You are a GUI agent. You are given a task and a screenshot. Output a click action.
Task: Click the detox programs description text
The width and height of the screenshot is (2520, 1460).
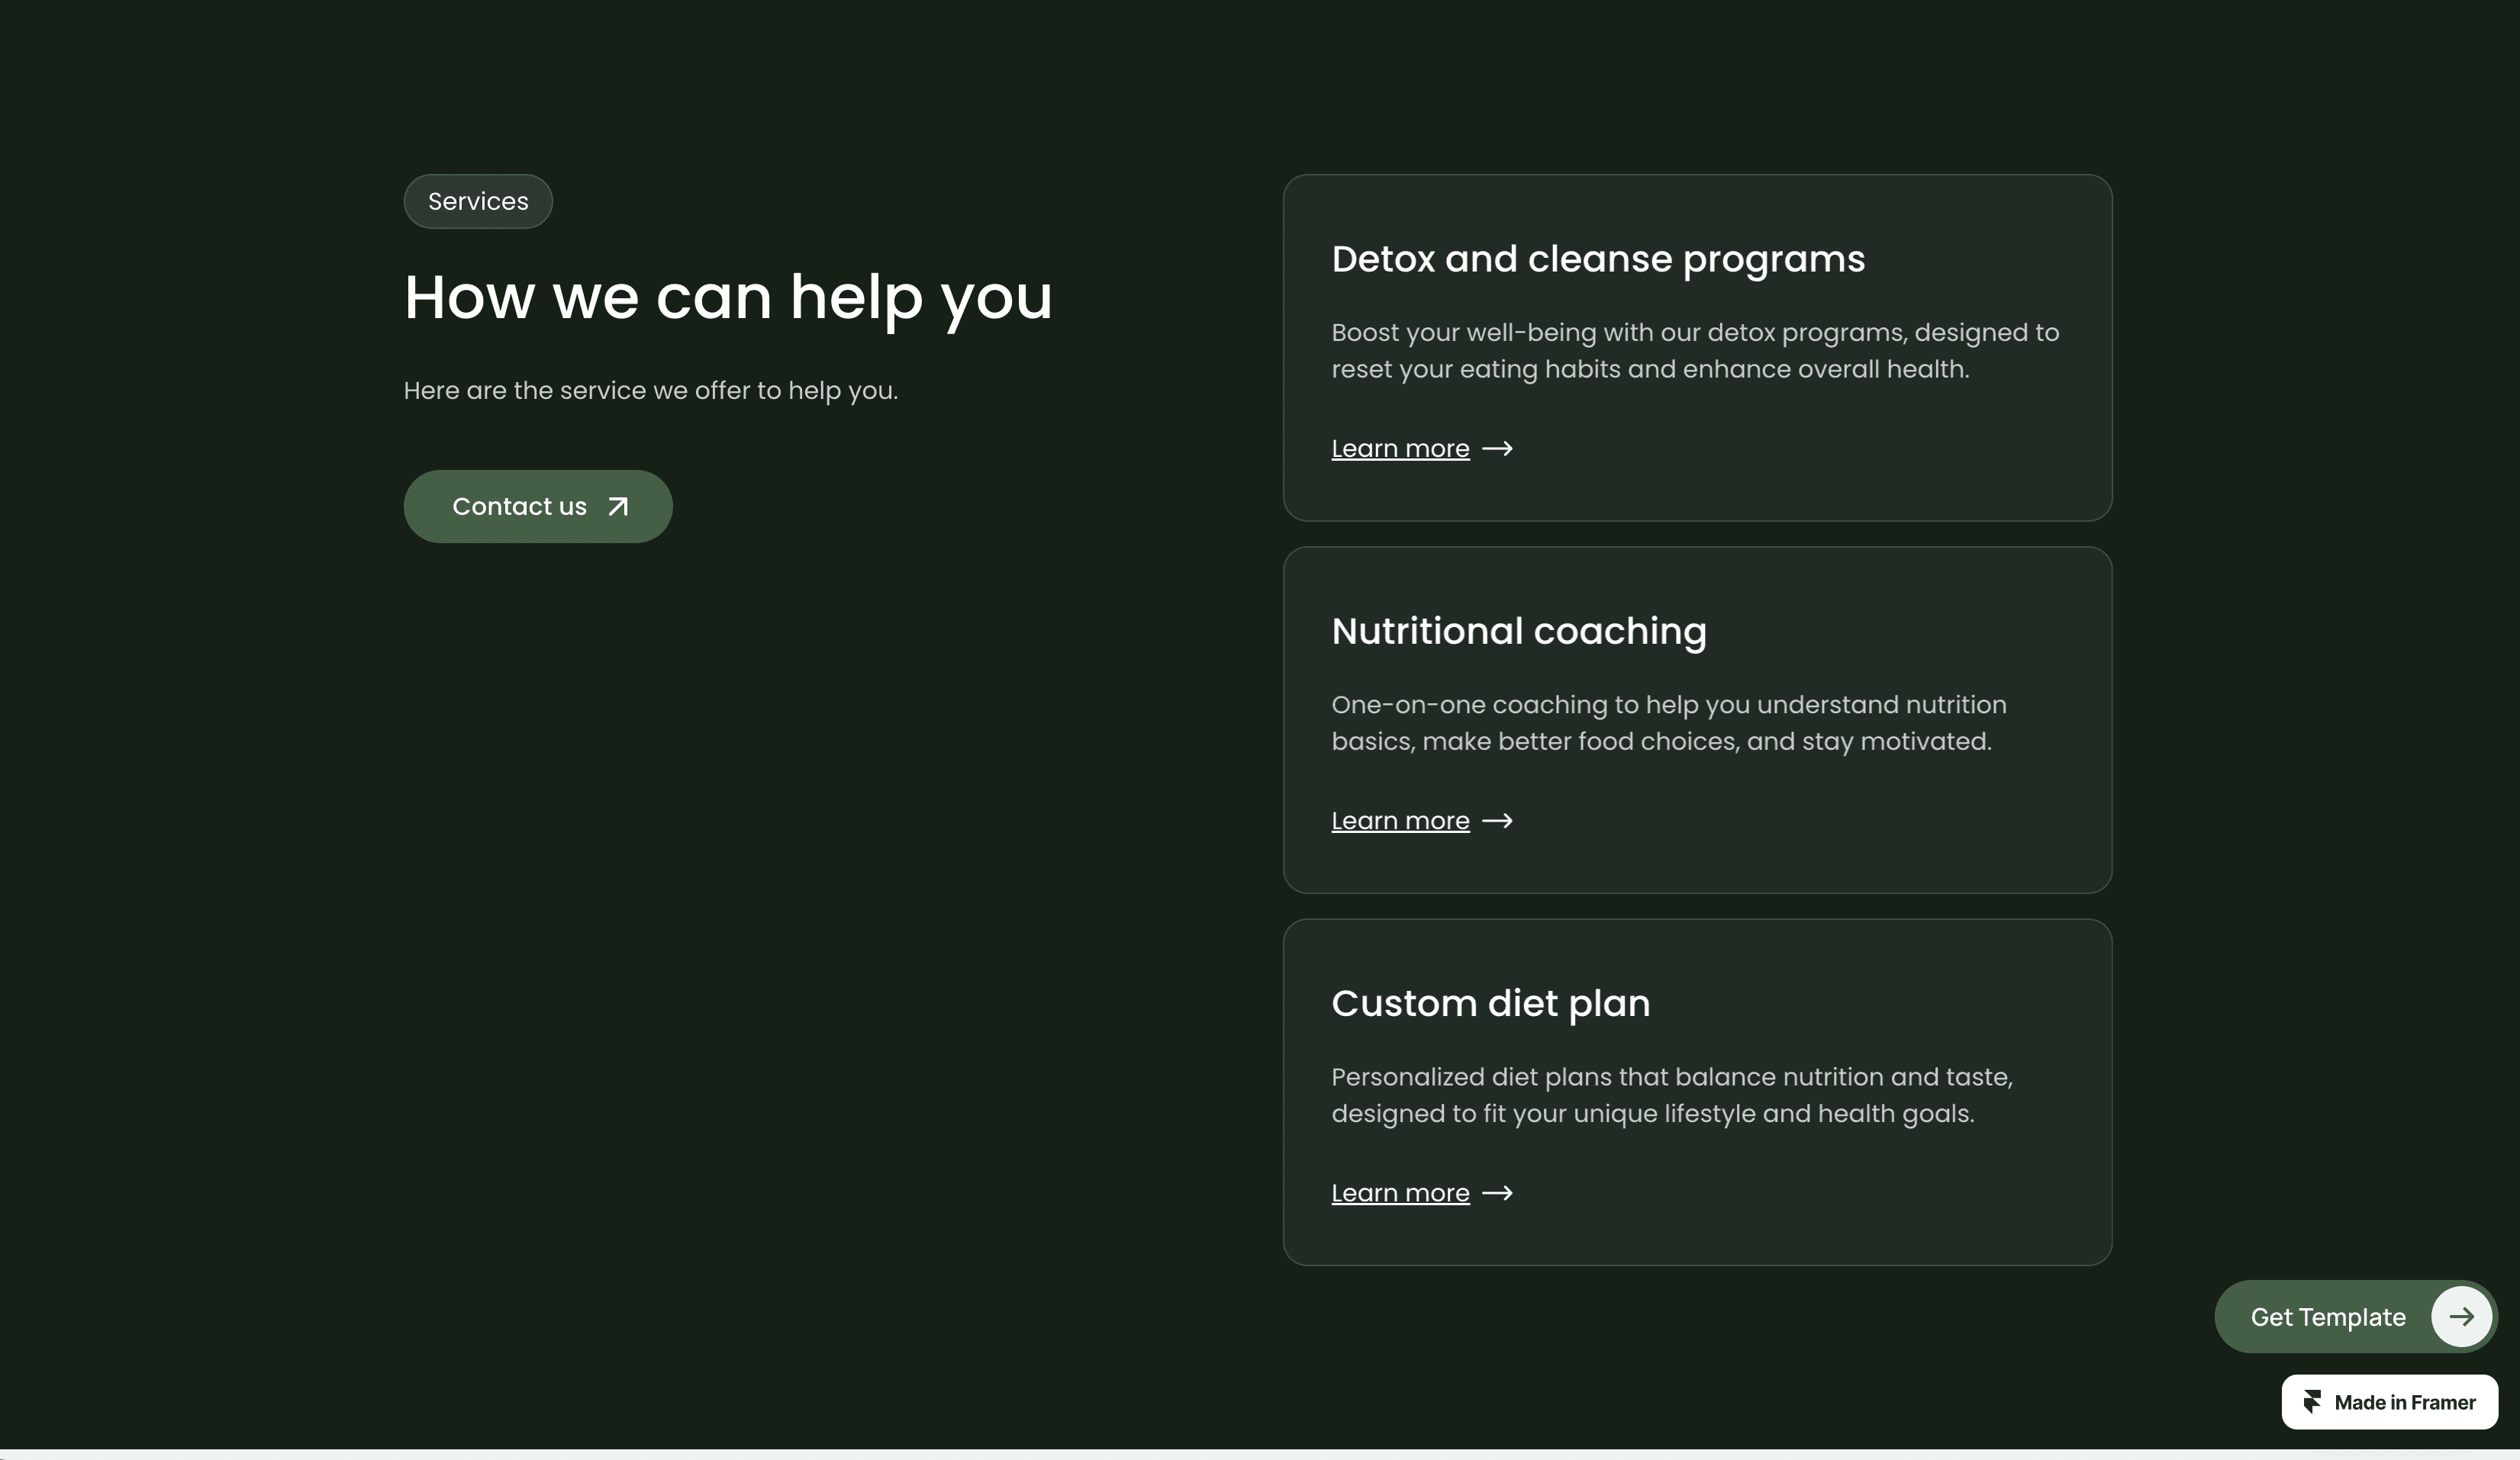pyautogui.click(x=1695, y=351)
